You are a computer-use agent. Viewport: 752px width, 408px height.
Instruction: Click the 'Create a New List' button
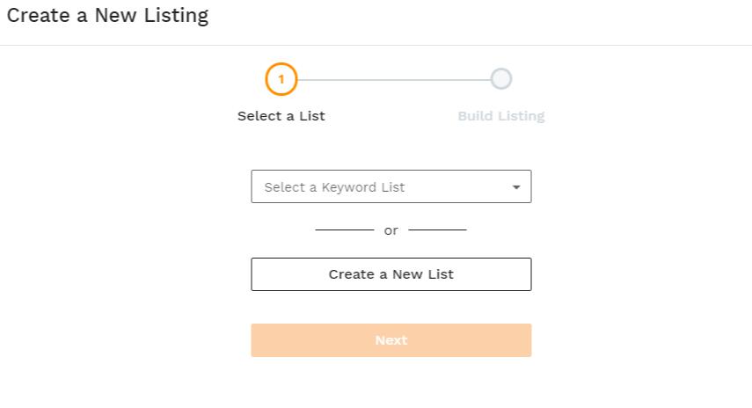[391, 274]
